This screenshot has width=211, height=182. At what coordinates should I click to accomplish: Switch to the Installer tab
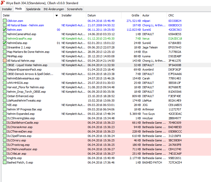7,9
